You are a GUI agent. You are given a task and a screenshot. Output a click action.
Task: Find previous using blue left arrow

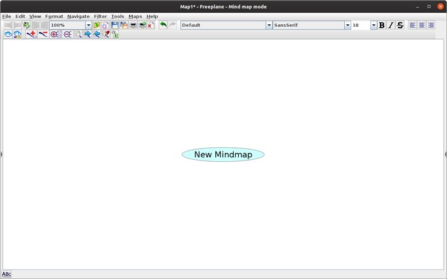pos(96,34)
